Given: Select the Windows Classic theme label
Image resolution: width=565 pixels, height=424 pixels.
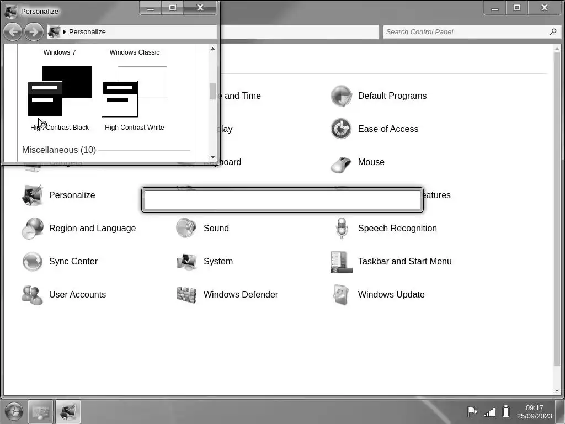Looking at the screenshot, I should (135, 52).
